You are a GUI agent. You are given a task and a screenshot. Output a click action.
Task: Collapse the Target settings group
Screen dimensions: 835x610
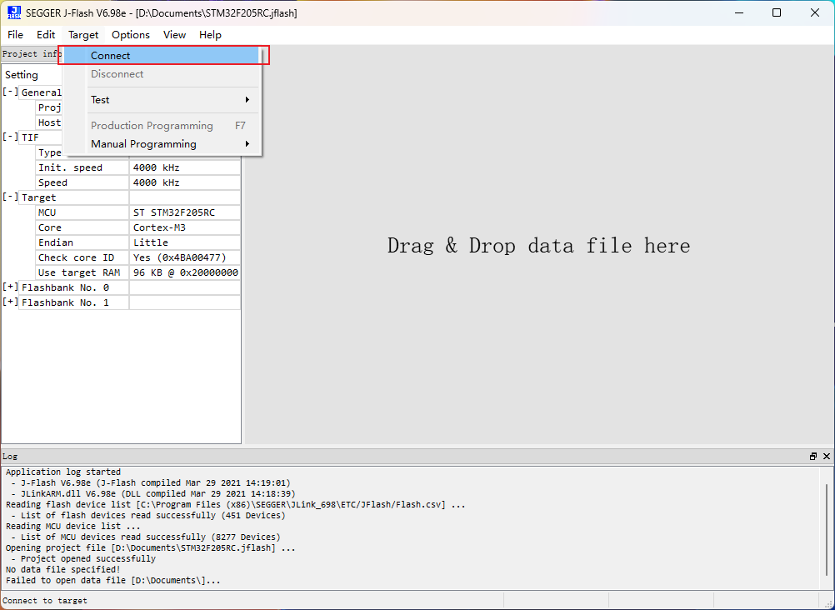coord(10,197)
